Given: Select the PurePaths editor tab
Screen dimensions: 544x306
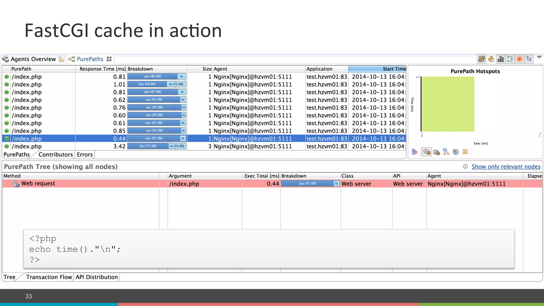Looking at the screenshot, I should pyautogui.click(x=90, y=59).
